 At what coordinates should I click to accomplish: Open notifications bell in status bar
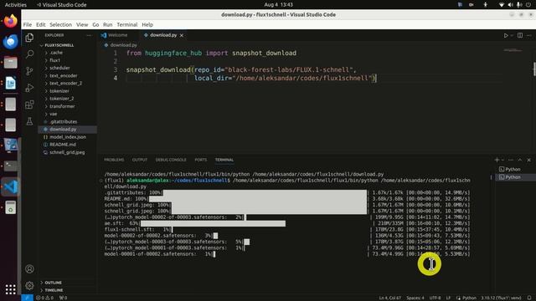(x=529, y=298)
